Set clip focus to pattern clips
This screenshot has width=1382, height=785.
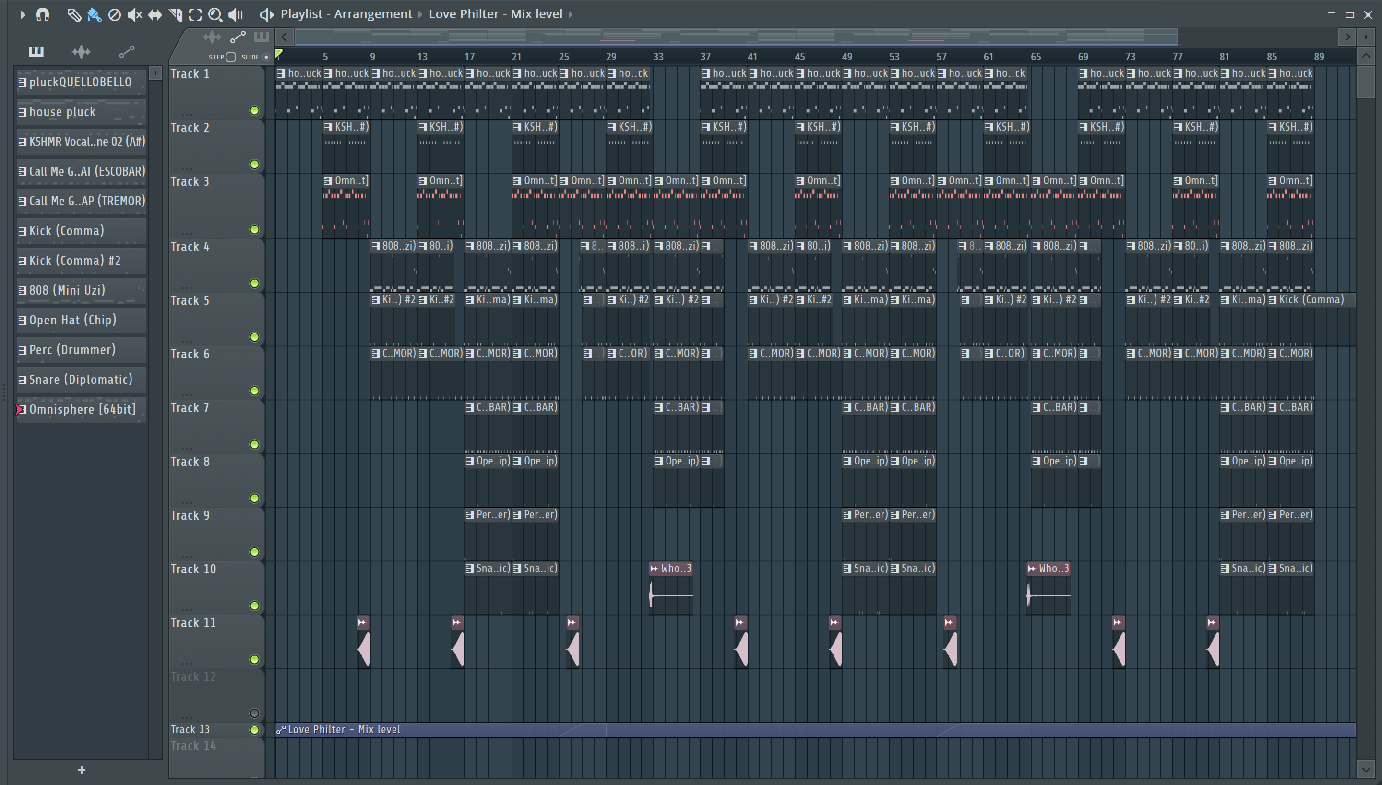(262, 37)
